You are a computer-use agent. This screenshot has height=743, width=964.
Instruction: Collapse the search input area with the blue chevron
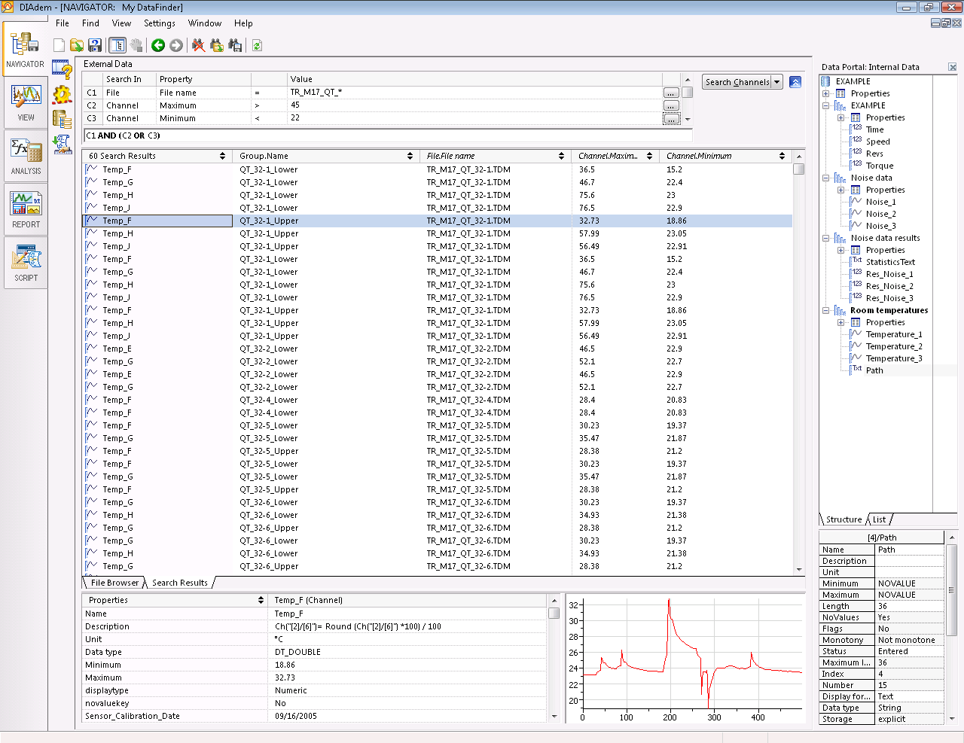(x=795, y=82)
